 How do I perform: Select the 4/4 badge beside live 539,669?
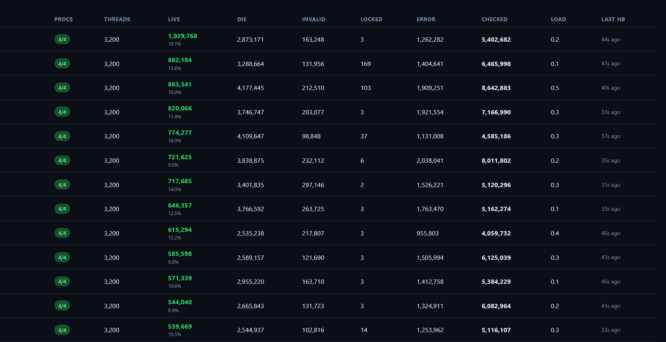click(62, 330)
